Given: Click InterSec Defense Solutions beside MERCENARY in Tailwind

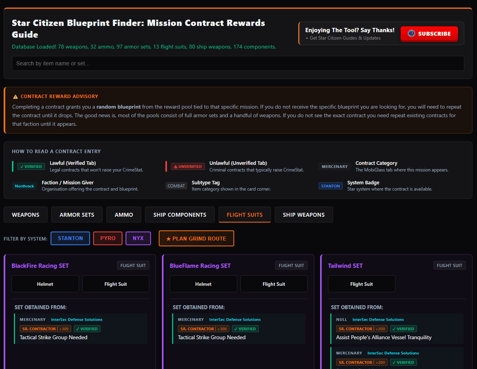Looking at the screenshot, I should [393, 353].
